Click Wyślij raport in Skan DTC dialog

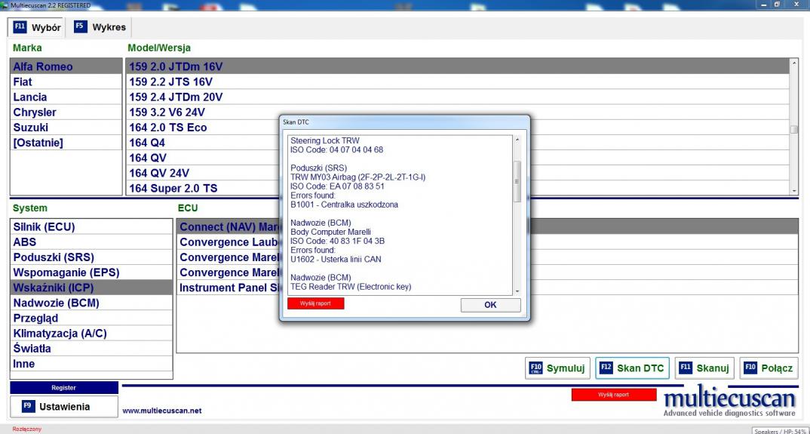tap(316, 303)
